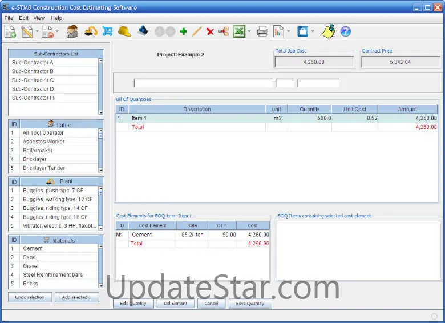Open dropdown arrow beside chart report icon

click(289, 31)
